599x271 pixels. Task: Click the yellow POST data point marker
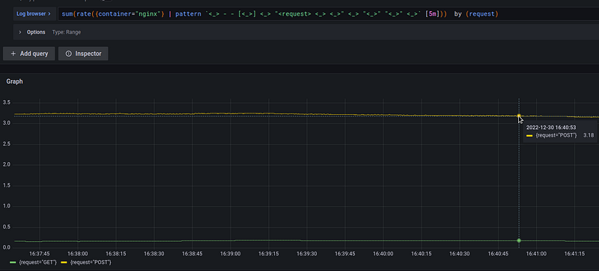[519, 116]
